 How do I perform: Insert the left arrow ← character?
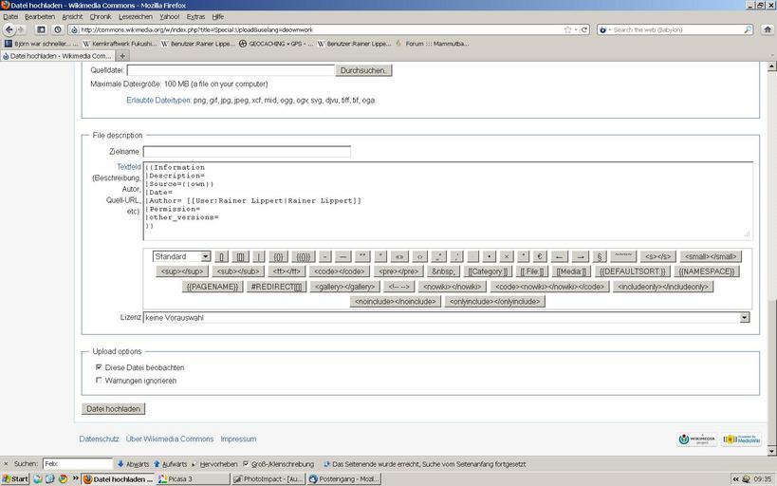[560, 256]
